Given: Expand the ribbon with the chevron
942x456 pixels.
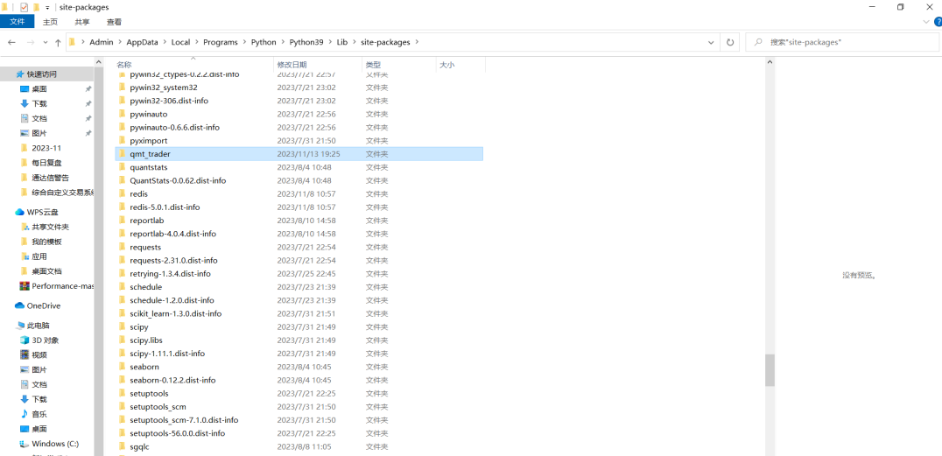Looking at the screenshot, I should coord(925,22).
